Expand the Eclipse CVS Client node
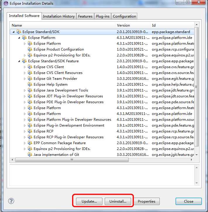This screenshot has height=212, width=208. tap(25, 67)
